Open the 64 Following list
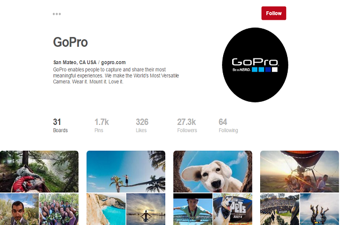The width and height of the screenshot is (340, 225). pyautogui.click(x=228, y=125)
